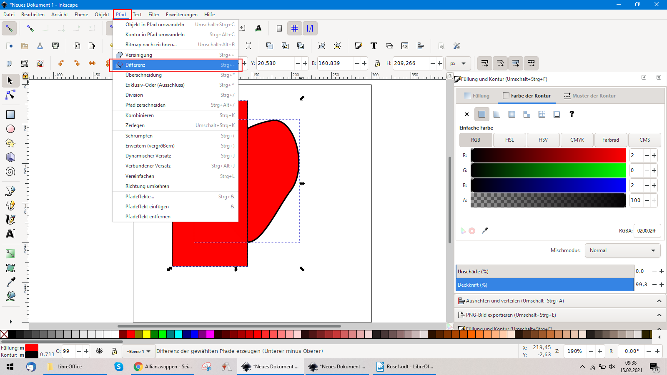Click the flat color fill icon
The width and height of the screenshot is (667, 375).
pos(482,114)
